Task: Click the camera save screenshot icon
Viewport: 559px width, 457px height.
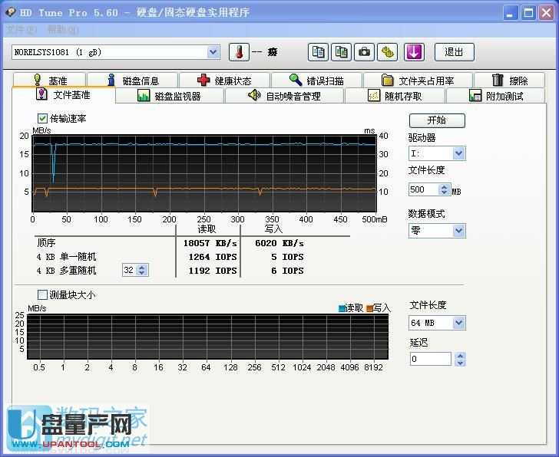Action: (x=365, y=52)
